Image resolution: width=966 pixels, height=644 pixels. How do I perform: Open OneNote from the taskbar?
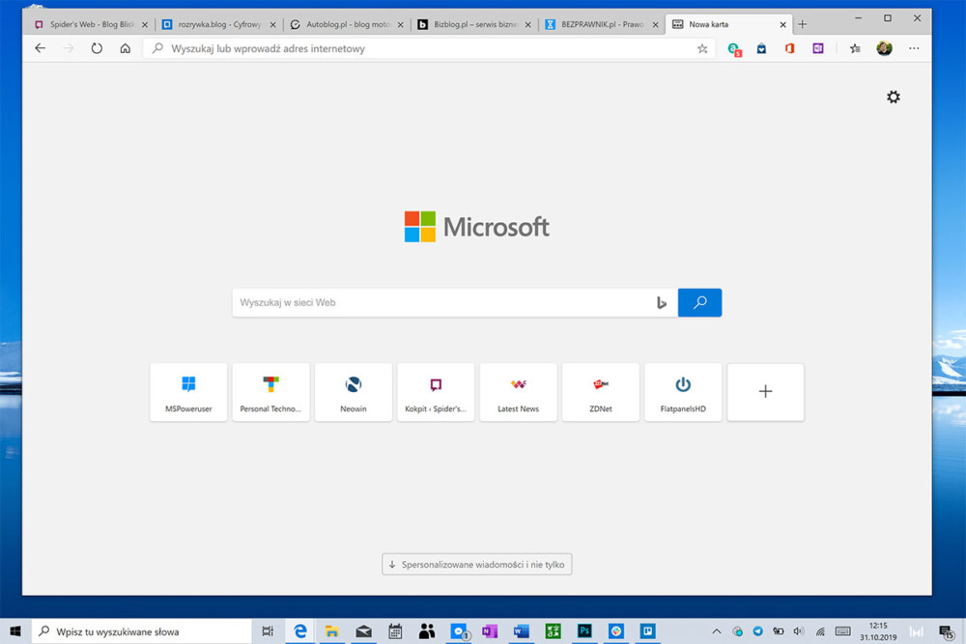pos(490,631)
